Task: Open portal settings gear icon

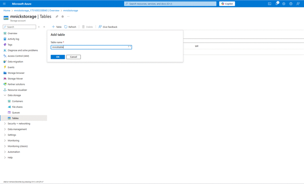Action: (x=284, y=4)
